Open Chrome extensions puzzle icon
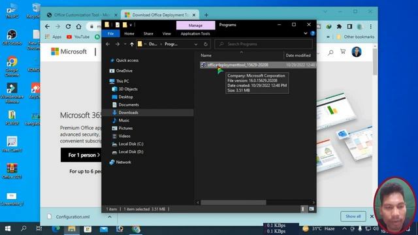Screen dimensions: 418x235 (x=339, y=26)
